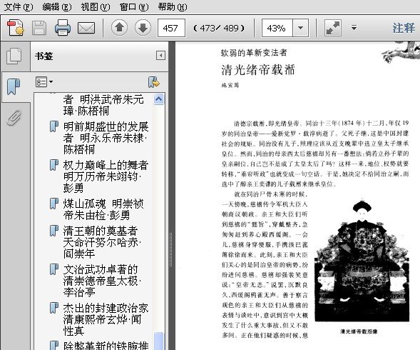Click bookmark icon beside 权力巅峰上的舞者
The width and height of the screenshot is (420, 350).
54,165
